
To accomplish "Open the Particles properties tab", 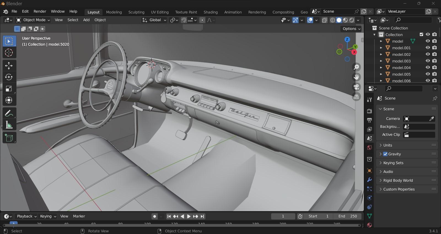I will click(x=370, y=189).
